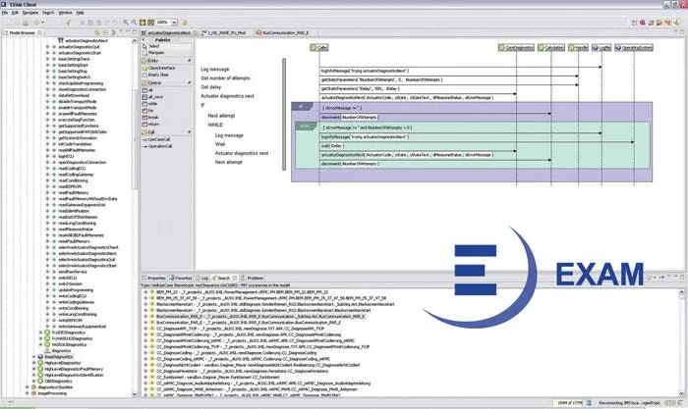The height and width of the screenshot is (409, 688).
Task: Open the Window menu
Action: pyautogui.click(x=66, y=13)
